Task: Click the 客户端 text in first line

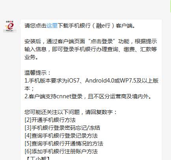Action: (x=124, y=26)
